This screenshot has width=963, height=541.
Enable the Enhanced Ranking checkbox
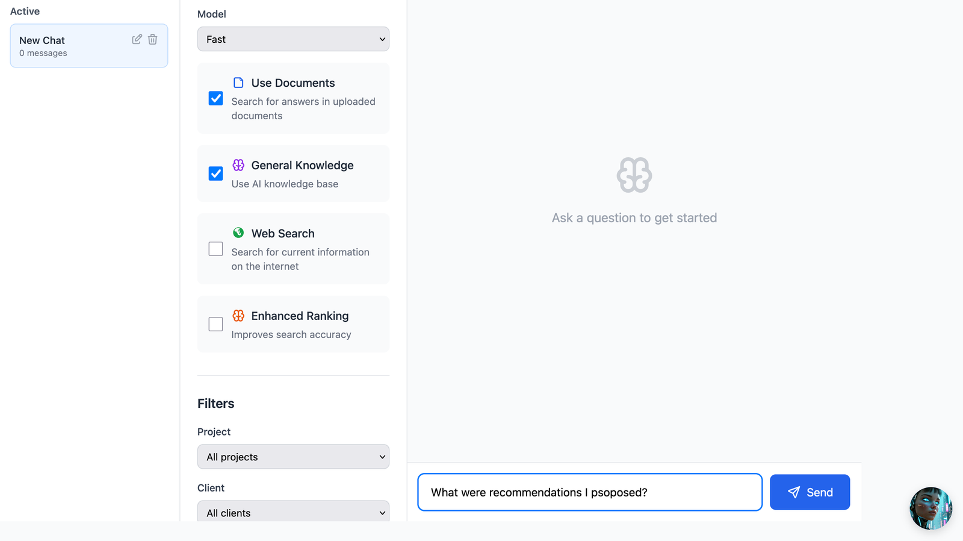pos(215,324)
